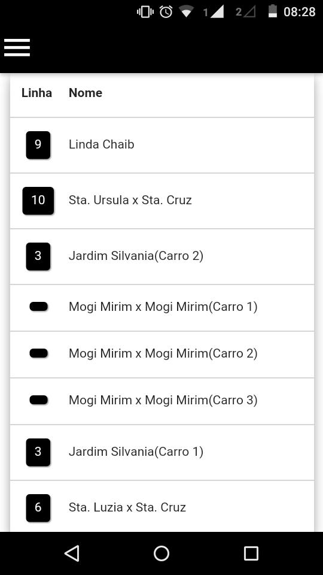
Task: Tap blank badge for Mogi Mirim Carro 3
Action: point(38,400)
